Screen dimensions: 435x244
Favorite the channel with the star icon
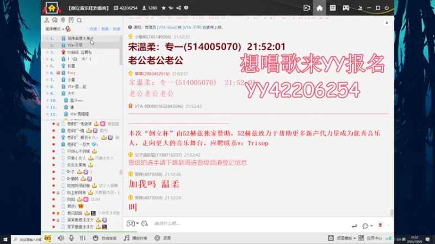(x=164, y=8)
